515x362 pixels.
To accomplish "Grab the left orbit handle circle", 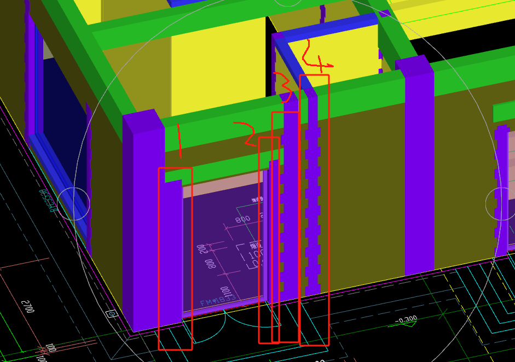I will 73,204.
